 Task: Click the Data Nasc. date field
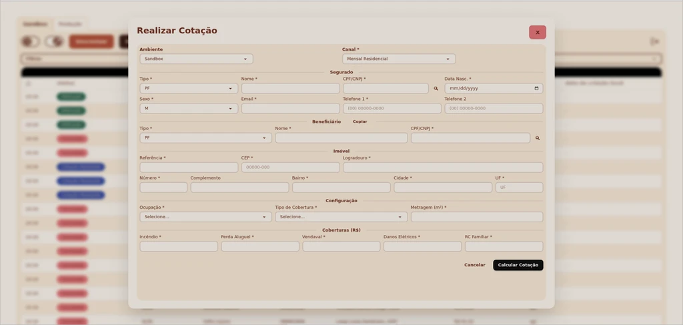coord(494,89)
